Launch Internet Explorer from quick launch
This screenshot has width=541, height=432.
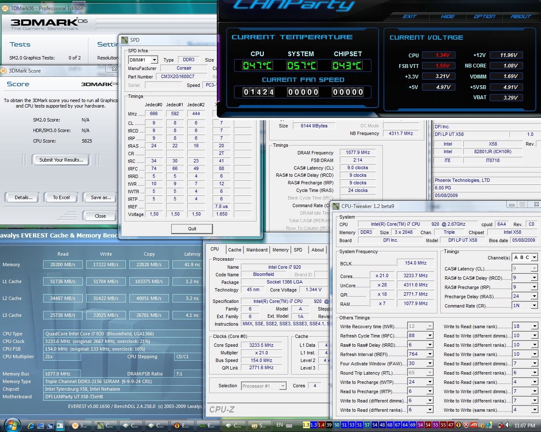pos(31,426)
